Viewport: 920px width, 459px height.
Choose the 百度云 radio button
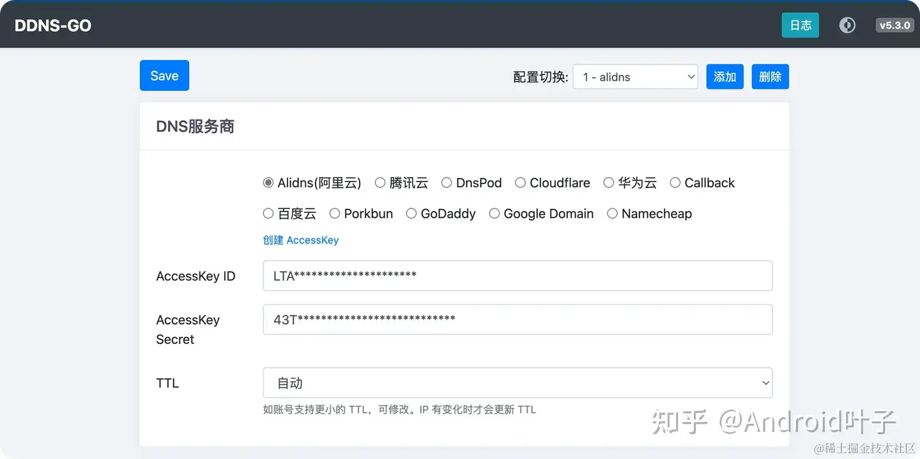(x=268, y=214)
